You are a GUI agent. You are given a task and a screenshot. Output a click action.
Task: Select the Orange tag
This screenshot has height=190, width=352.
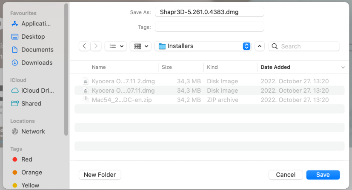tap(31, 172)
